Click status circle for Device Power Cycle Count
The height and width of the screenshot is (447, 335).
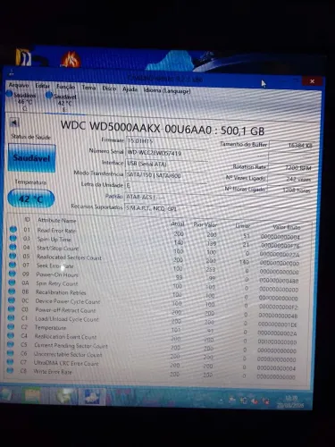[12, 300]
